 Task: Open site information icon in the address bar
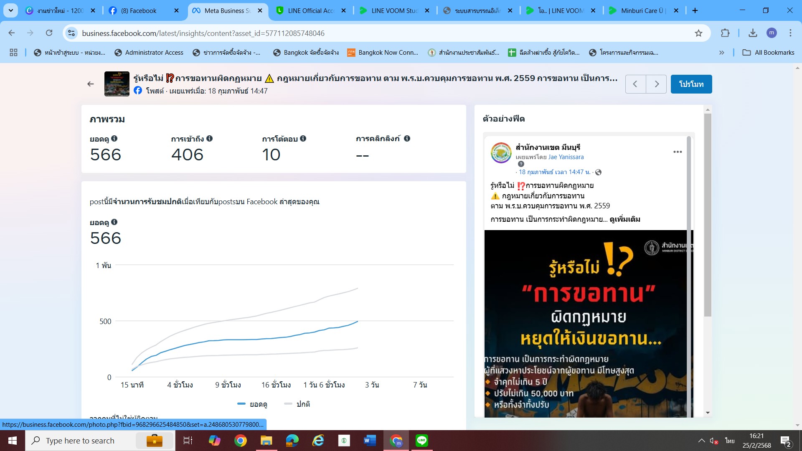click(x=72, y=33)
